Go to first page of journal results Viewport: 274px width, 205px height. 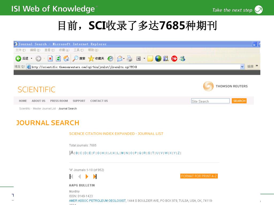pos(71,177)
